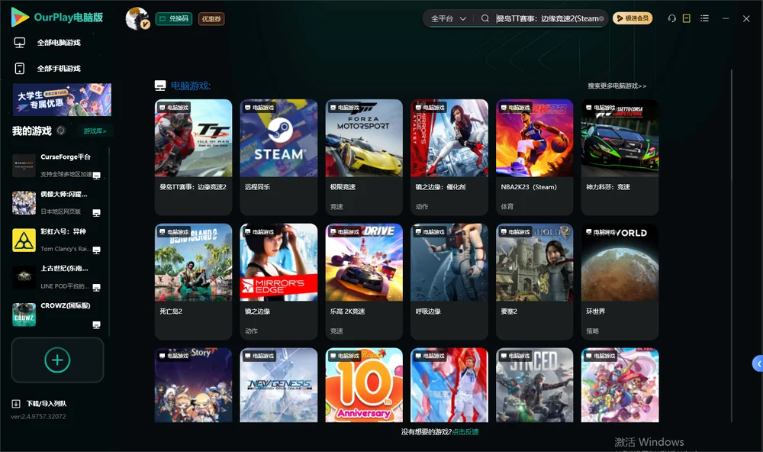This screenshot has height=452, width=763.
Task: Open customer service headset icon
Action: point(672,18)
